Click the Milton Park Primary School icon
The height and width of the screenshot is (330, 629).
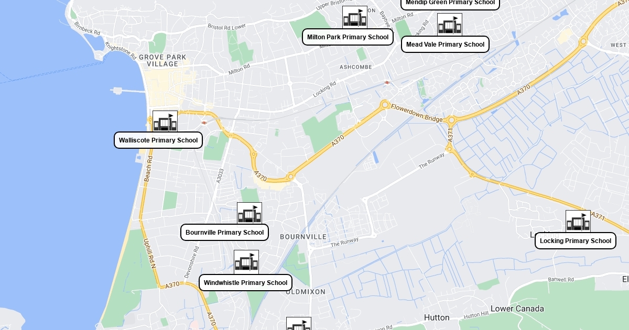355,18
